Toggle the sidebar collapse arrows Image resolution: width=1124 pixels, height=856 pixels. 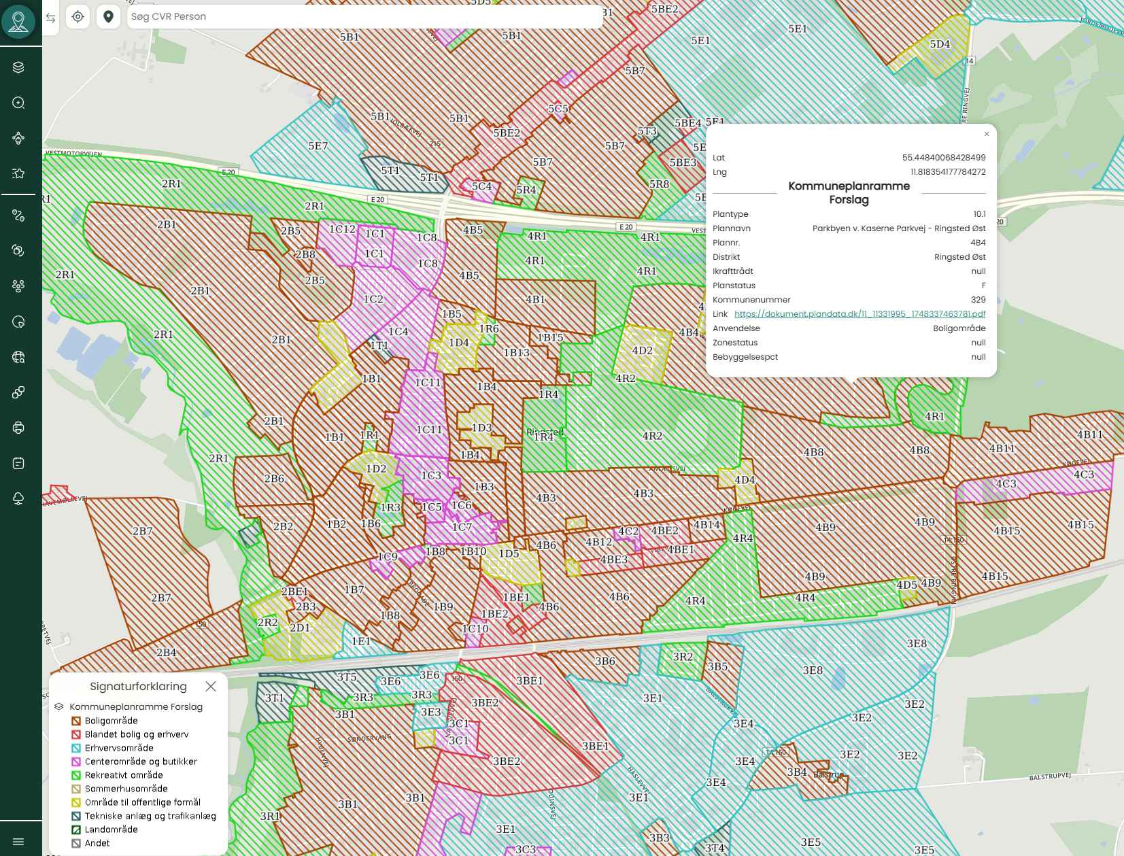pyautogui.click(x=51, y=18)
